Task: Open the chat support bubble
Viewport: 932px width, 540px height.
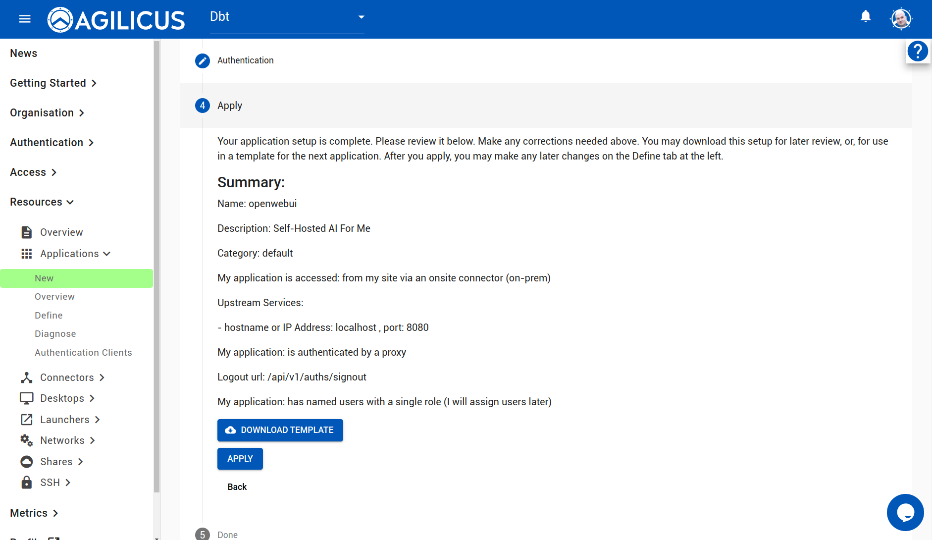Action: point(905,512)
